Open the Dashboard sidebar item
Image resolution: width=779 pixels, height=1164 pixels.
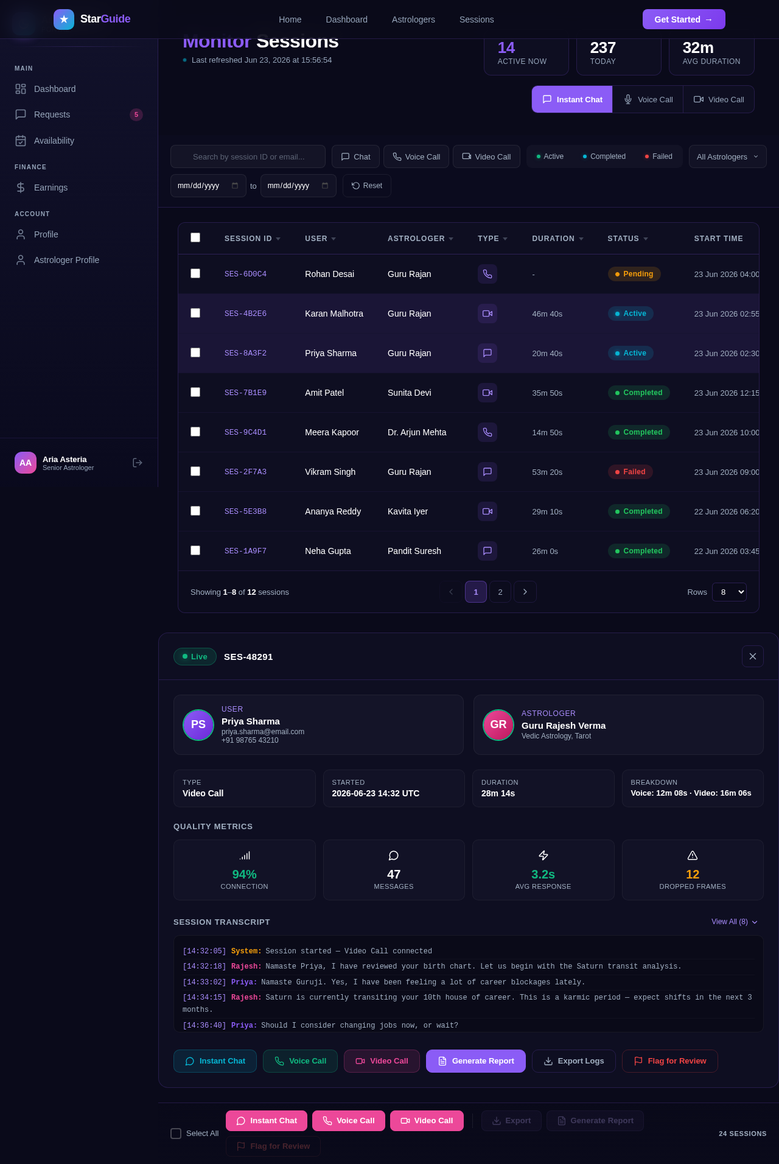click(79, 89)
